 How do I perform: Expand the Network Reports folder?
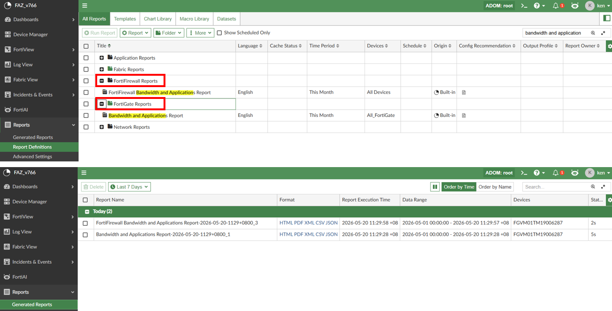pos(101,127)
